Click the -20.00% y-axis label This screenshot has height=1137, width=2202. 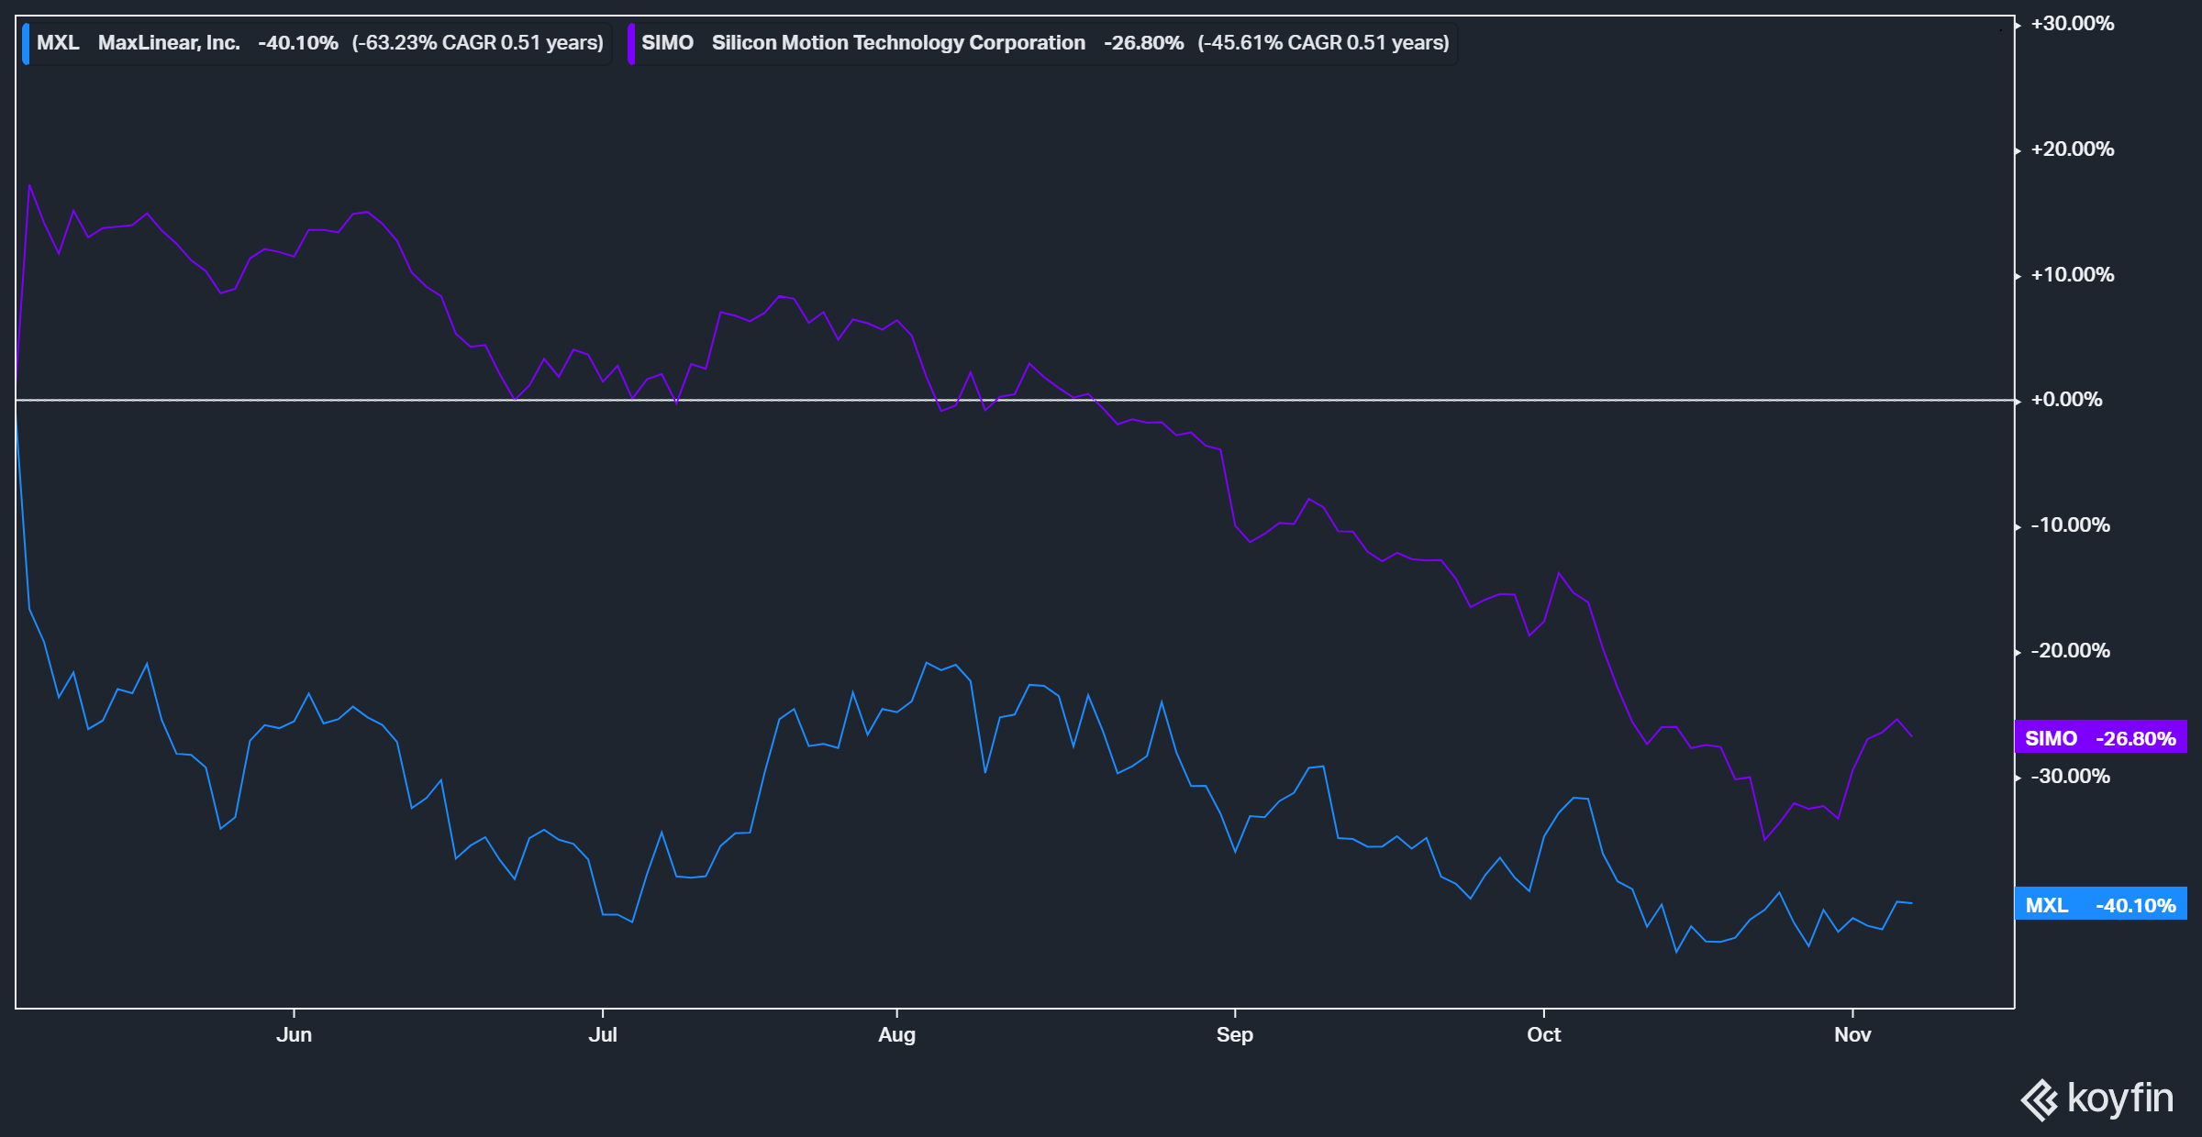click(2071, 651)
